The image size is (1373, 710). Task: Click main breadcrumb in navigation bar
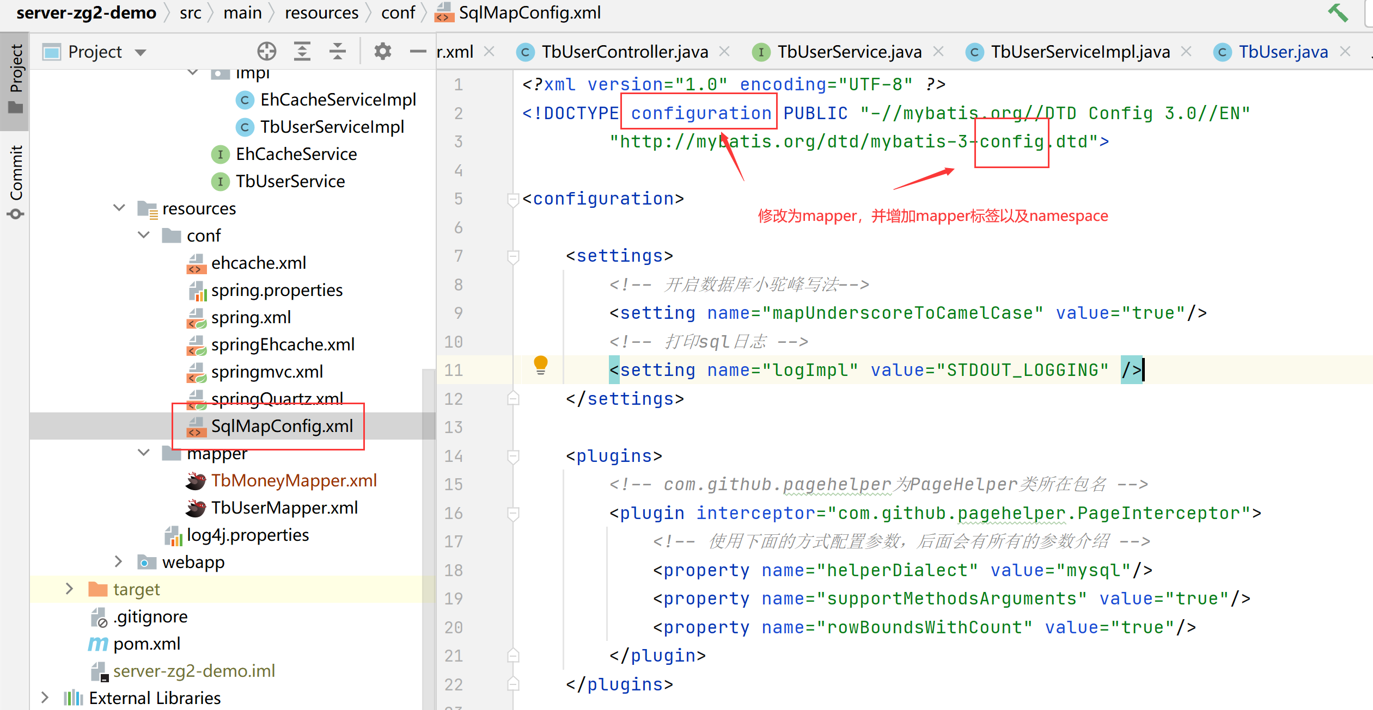(242, 13)
